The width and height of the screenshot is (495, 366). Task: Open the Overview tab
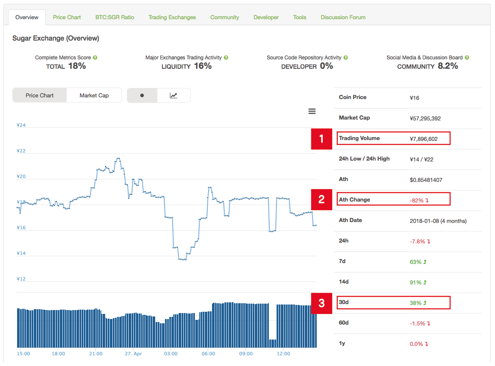click(x=27, y=17)
